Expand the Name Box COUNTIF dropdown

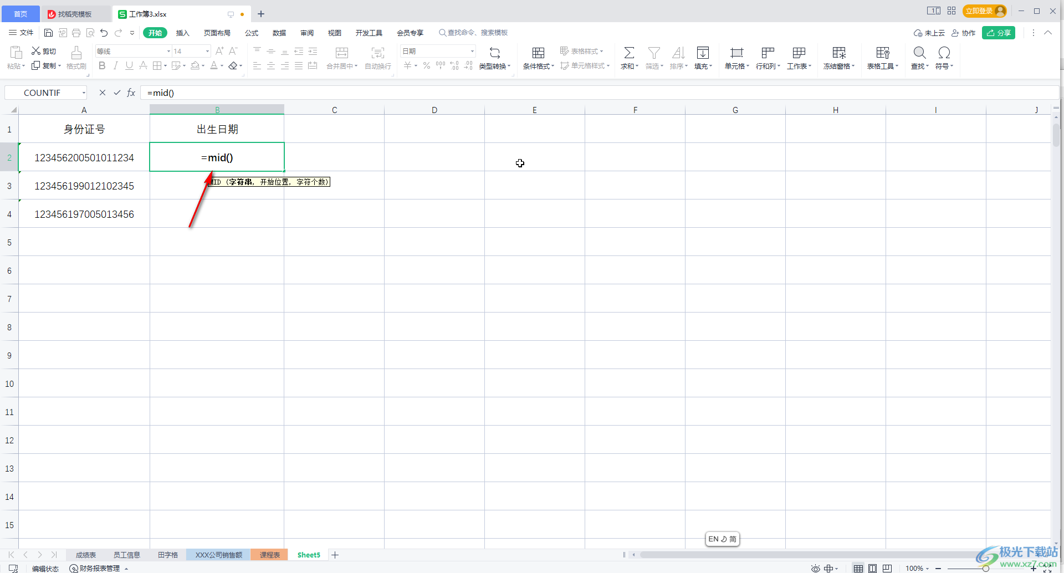click(84, 93)
